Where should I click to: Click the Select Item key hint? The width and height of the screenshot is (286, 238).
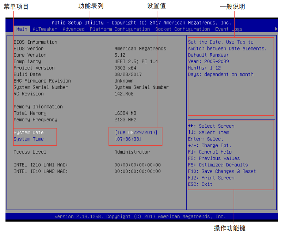(x=209, y=133)
